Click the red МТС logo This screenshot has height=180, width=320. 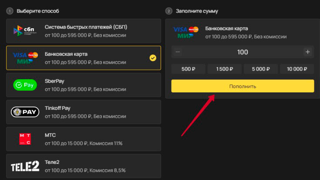click(x=25, y=139)
